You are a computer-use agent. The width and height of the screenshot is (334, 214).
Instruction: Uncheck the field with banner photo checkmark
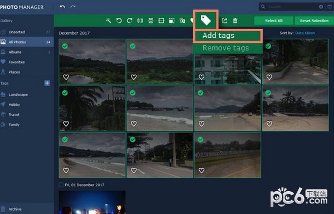pyautogui.click(x=200, y=139)
